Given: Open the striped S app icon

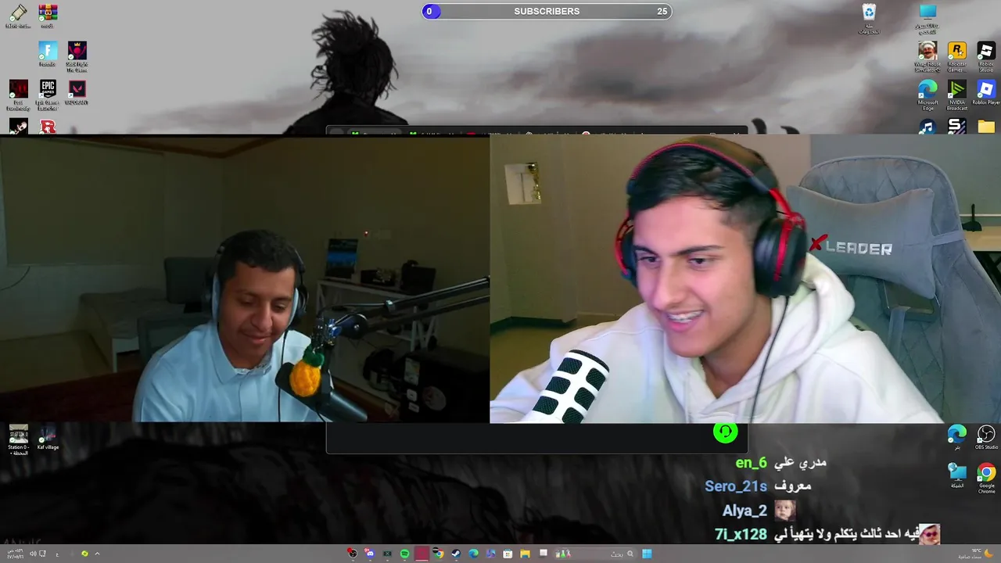Looking at the screenshot, I should (x=956, y=127).
